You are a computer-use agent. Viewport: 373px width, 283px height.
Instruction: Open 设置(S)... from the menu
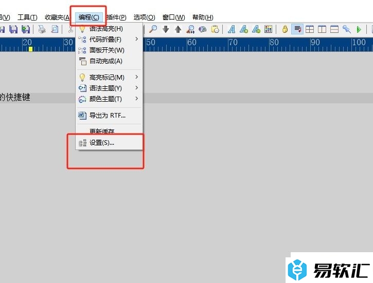tap(109, 143)
